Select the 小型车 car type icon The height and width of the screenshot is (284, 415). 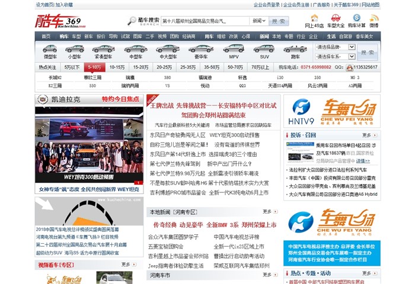coord(75,49)
